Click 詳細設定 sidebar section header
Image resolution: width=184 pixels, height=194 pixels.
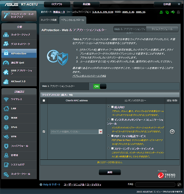[x=19, y=92]
